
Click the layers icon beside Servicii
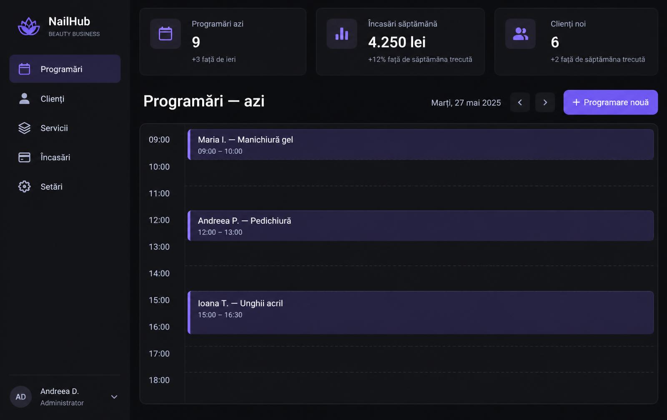25,128
